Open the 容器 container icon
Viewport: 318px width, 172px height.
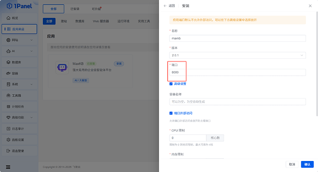pos(8,73)
